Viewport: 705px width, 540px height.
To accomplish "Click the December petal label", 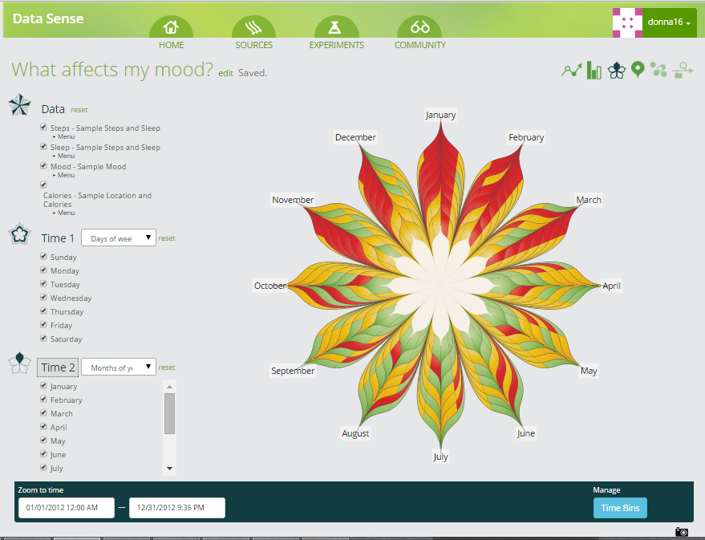I will pyautogui.click(x=355, y=137).
